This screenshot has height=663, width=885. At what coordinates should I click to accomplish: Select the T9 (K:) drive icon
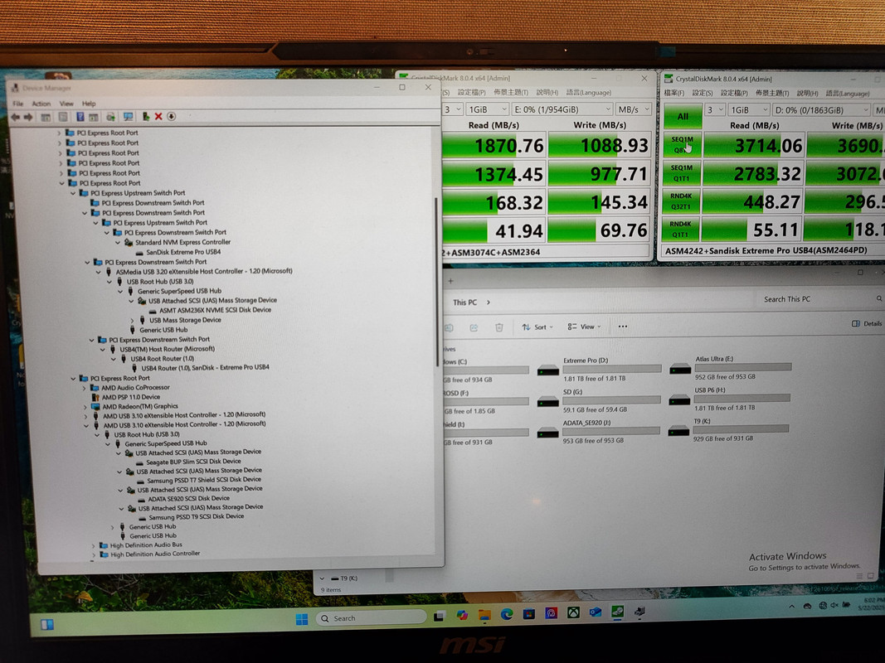(678, 431)
